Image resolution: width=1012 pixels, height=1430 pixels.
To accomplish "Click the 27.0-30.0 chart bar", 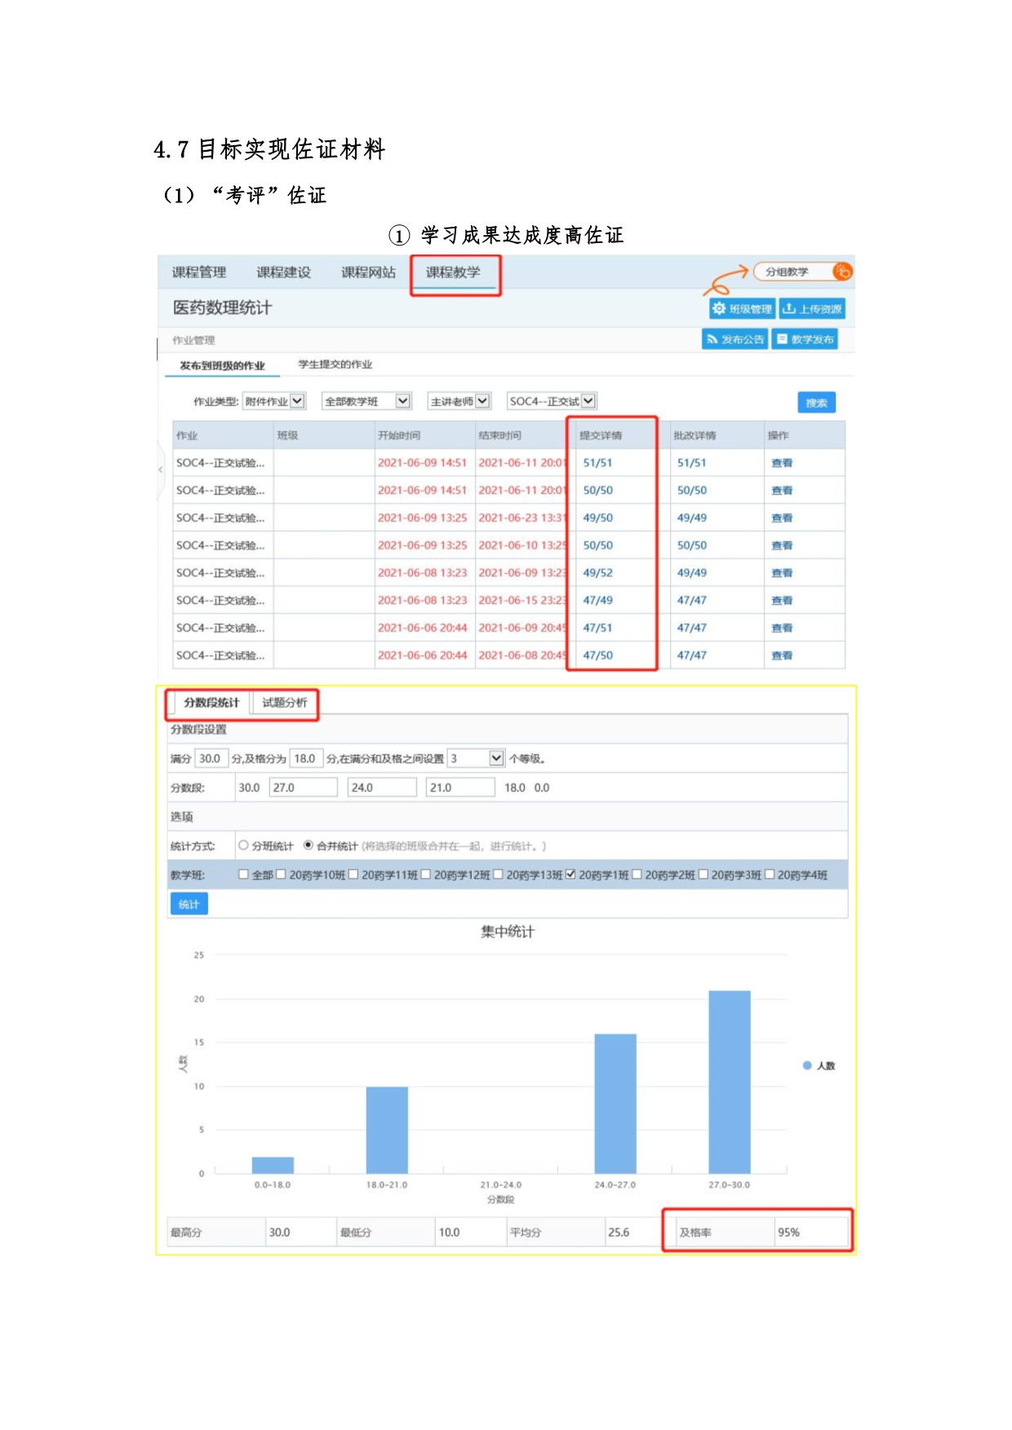I will pyautogui.click(x=729, y=1082).
